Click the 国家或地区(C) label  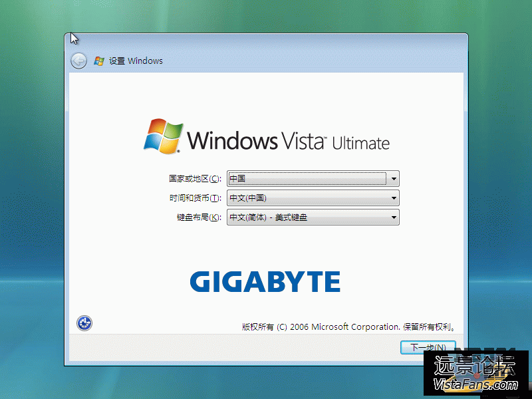click(194, 179)
